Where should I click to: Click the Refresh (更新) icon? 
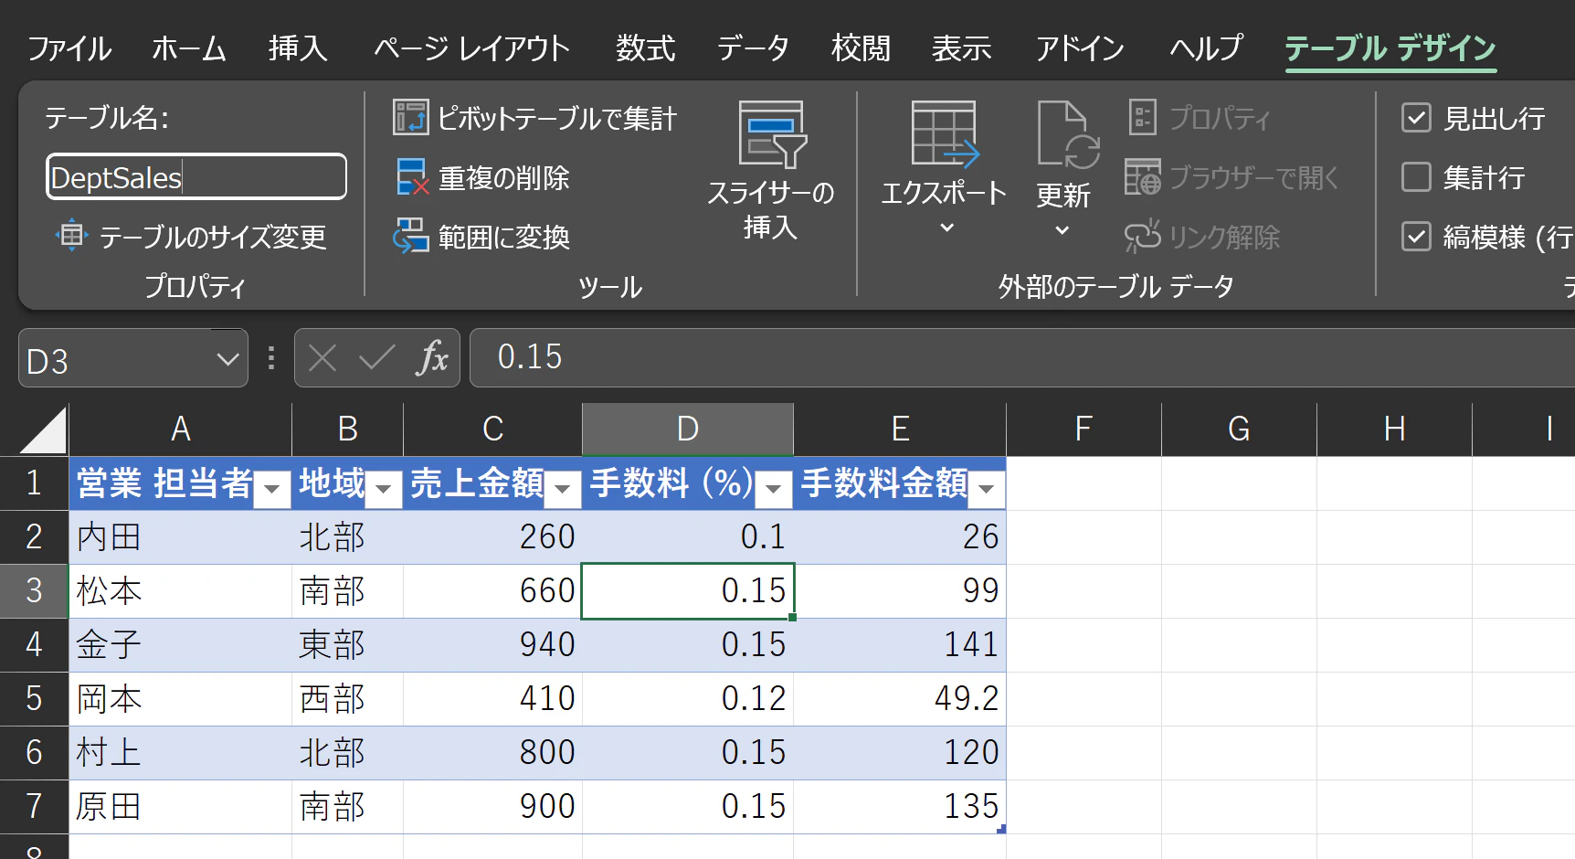pyautogui.click(x=1067, y=134)
